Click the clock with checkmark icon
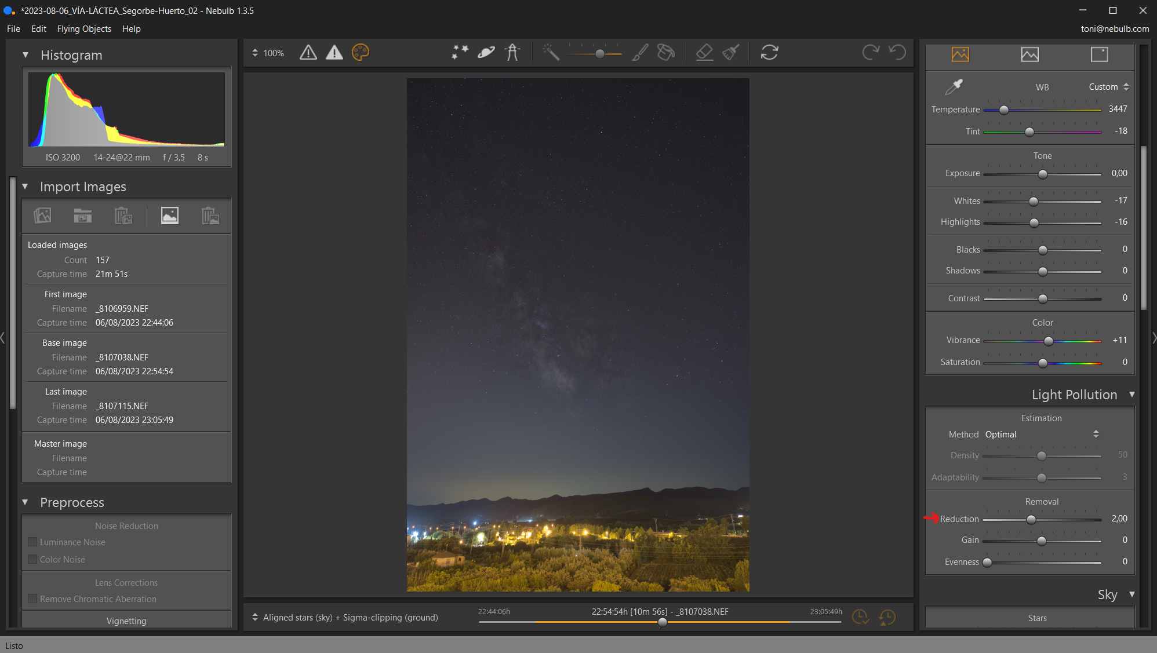1157x653 pixels. (x=861, y=617)
